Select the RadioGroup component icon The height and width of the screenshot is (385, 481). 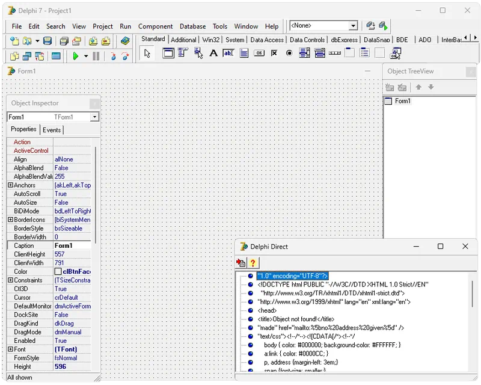(x=365, y=53)
